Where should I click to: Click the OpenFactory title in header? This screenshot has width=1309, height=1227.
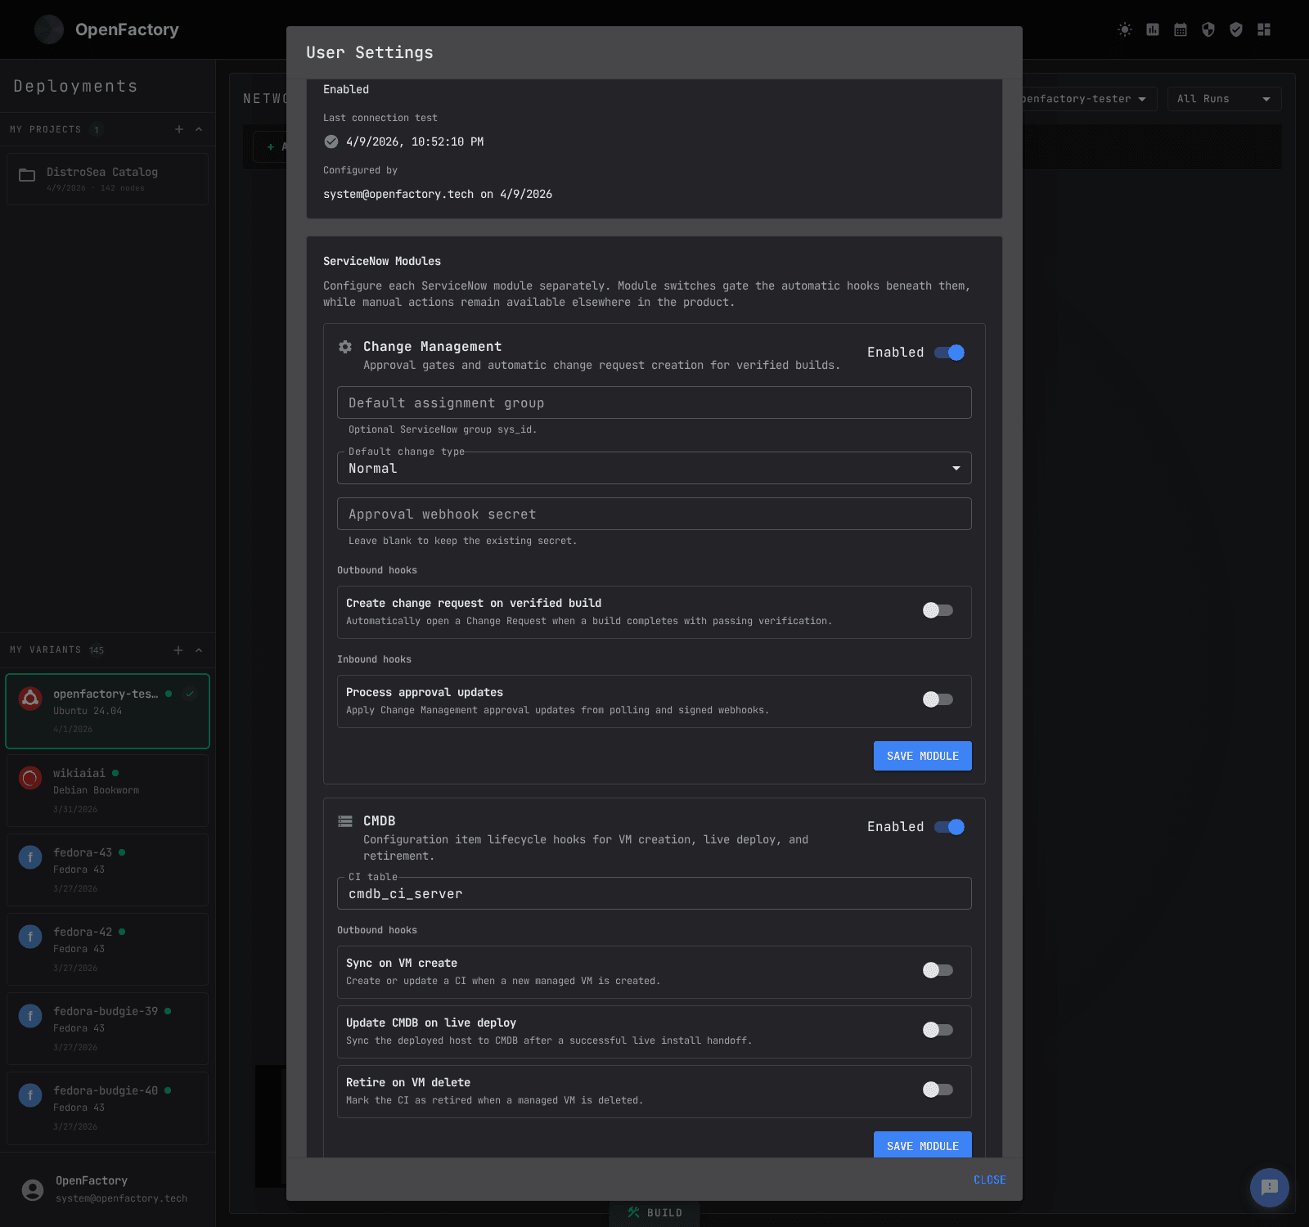click(127, 29)
